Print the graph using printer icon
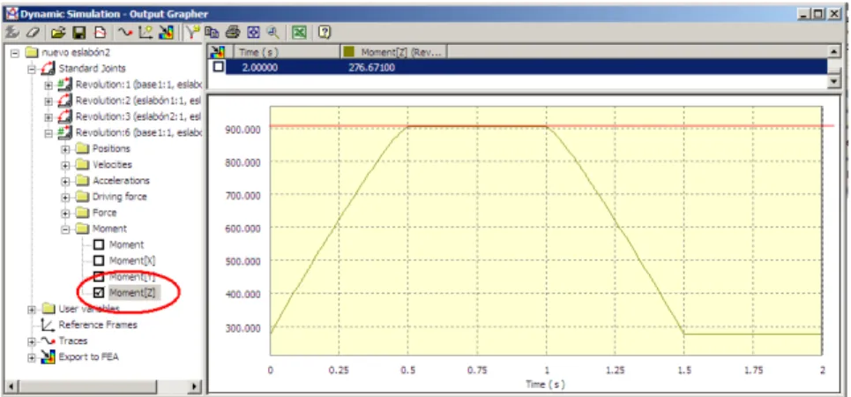851x397 pixels. tap(233, 33)
